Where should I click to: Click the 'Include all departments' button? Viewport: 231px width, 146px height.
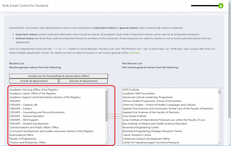tap(34, 81)
